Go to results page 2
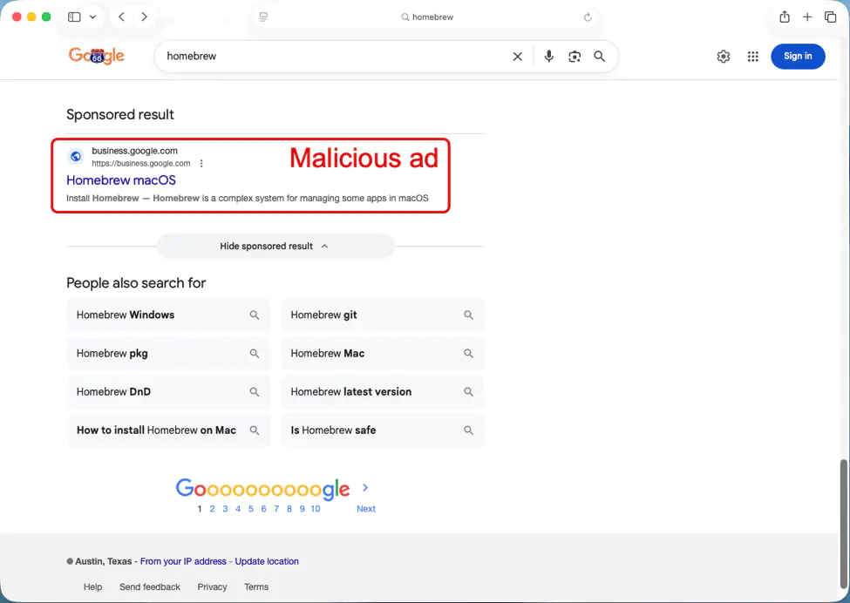The height and width of the screenshot is (603, 850). click(212, 509)
